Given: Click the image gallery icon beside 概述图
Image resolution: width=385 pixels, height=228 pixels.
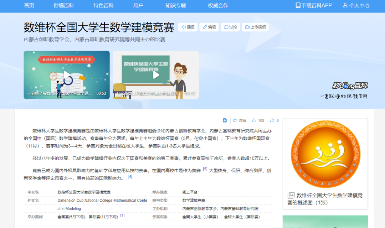Looking at the screenshot, I should [291, 195].
